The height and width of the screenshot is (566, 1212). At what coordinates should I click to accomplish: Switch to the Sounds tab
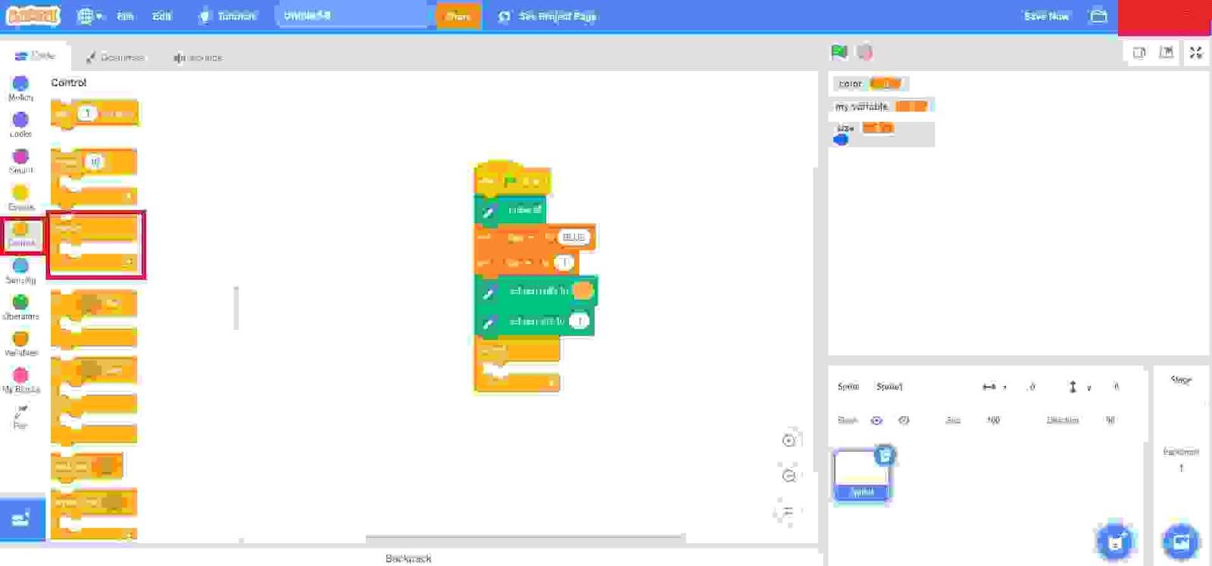tap(198, 57)
